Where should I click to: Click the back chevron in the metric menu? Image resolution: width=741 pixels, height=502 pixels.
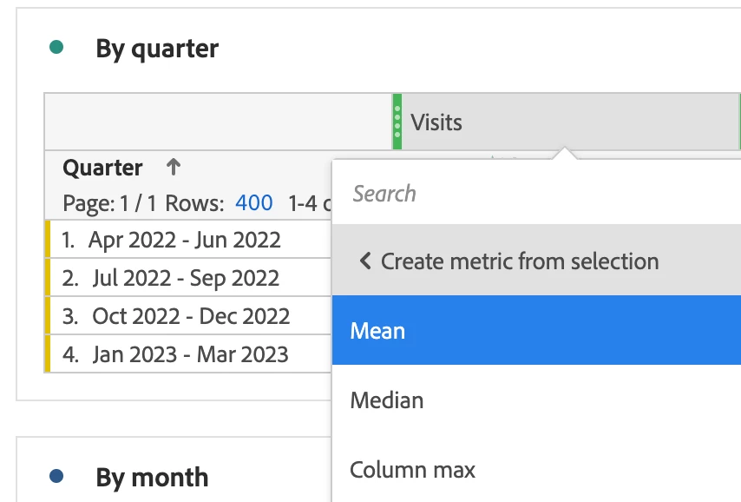pyautogui.click(x=364, y=261)
